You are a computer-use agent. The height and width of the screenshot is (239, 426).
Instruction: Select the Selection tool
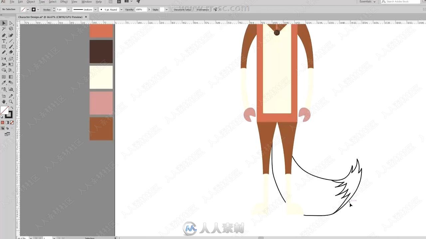point(4,23)
